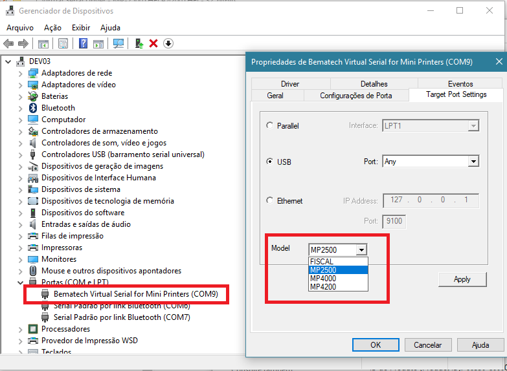This screenshot has height=371, width=507.
Task: Expand the Adaptadores de rede node
Action: pyautogui.click(x=20, y=74)
